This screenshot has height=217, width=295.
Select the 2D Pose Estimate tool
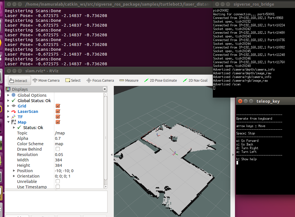[x=161, y=81]
